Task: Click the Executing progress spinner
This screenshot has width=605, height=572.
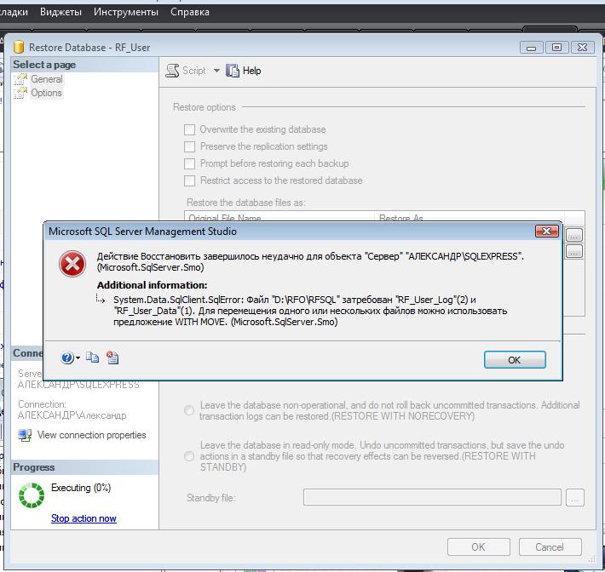Action: tap(32, 495)
